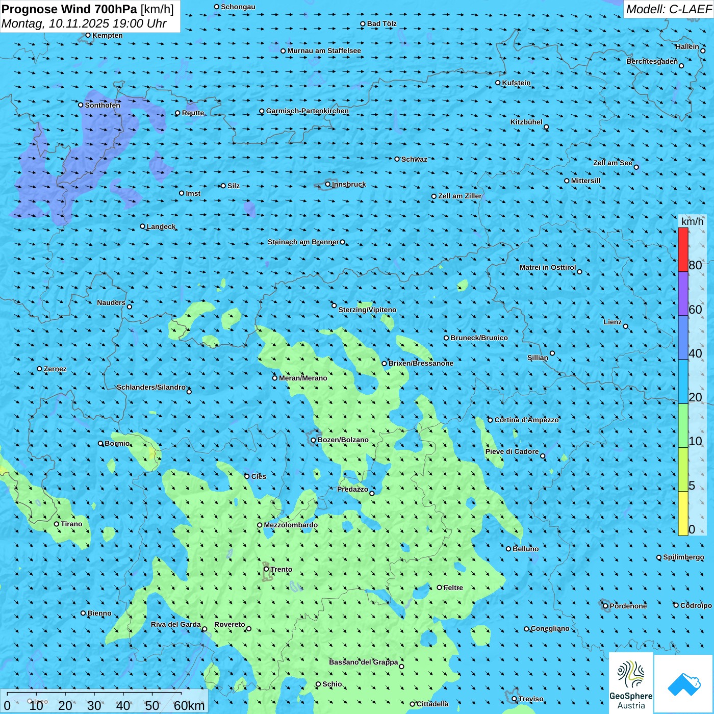Click the Mittersill label
This screenshot has width=714, height=714.
[585, 181]
